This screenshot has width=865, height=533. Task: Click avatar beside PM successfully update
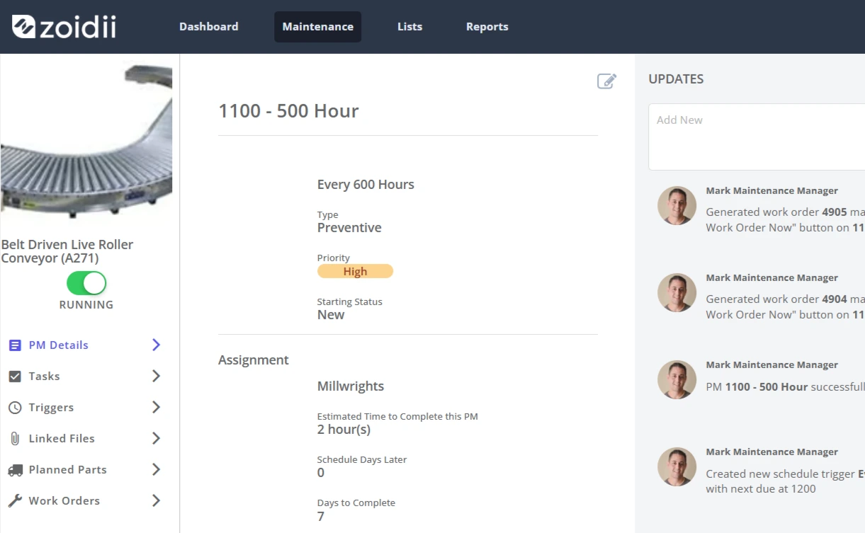pyautogui.click(x=677, y=380)
